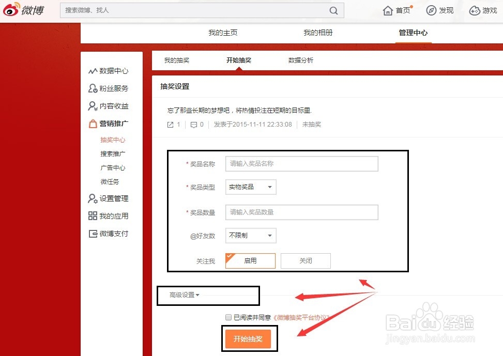Image resolution: width=503 pixels, height=356 pixels.
Task: Click the 未抽奖 status text
Action: [312, 125]
